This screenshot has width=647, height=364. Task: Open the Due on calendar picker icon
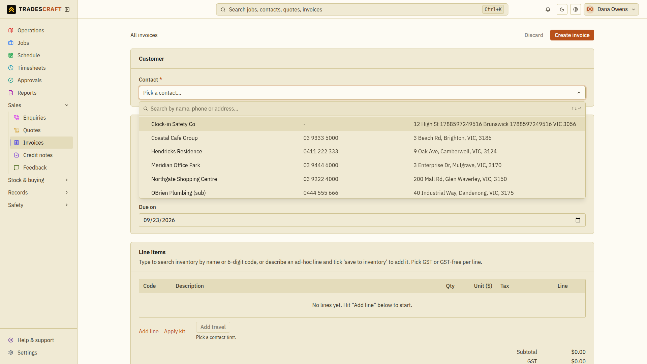pos(578,220)
